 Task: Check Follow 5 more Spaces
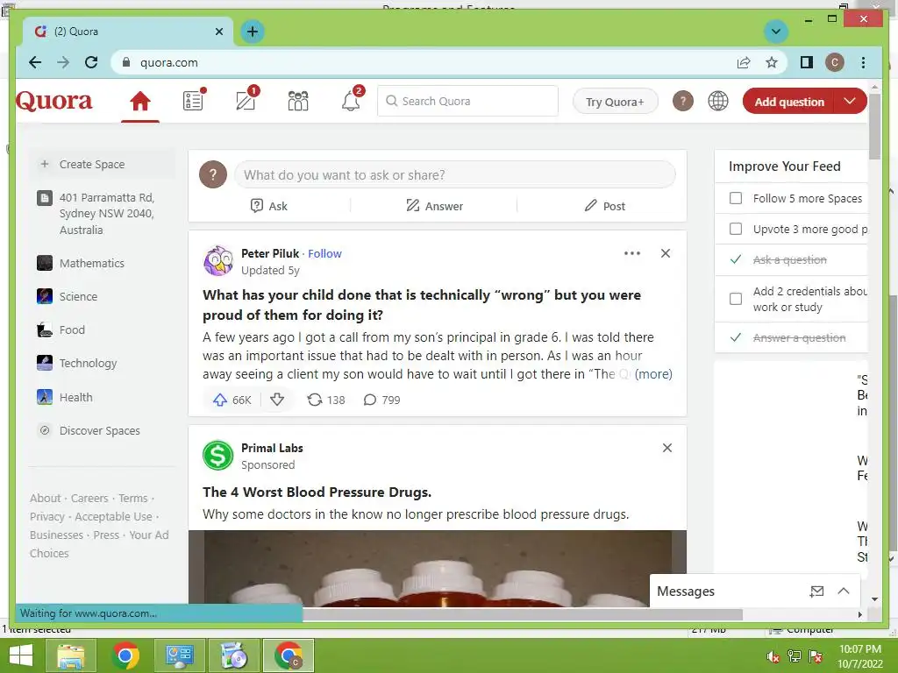pos(736,198)
